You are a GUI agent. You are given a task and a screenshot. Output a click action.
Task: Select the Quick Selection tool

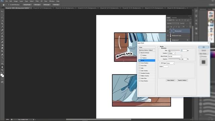pyautogui.click(x=2, y=21)
